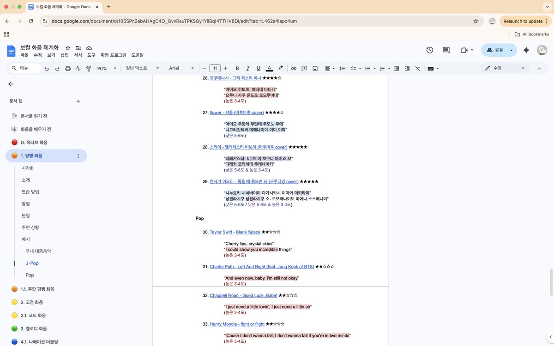Increase font size with the plus button

(226, 68)
